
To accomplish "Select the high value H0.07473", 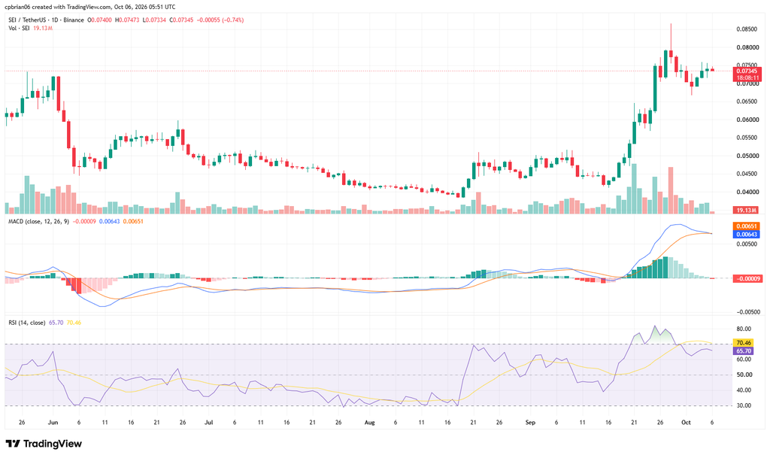I will 127,20.
